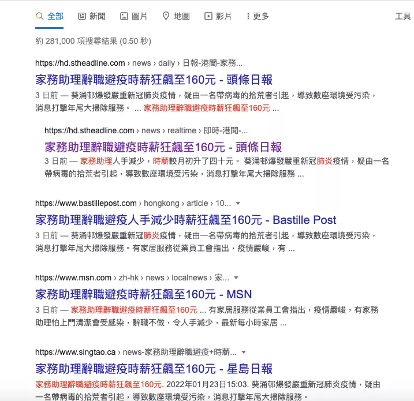This screenshot has width=414, height=401.
Task: Click the picture icon beside 圖片
Action: click(124, 16)
